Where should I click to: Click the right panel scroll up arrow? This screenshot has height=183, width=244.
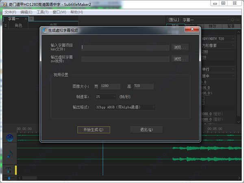(239, 32)
